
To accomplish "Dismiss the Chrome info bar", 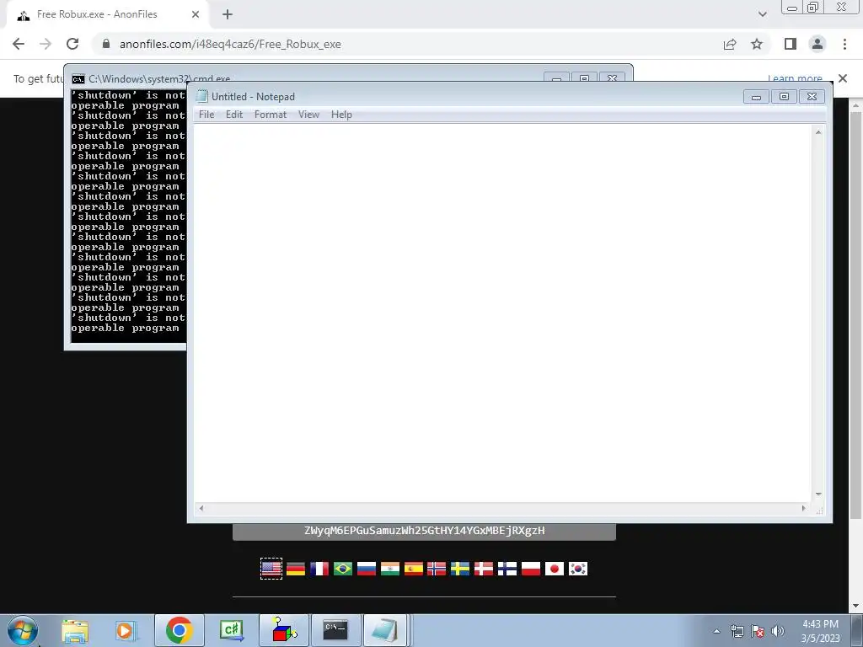I will pyautogui.click(x=843, y=78).
